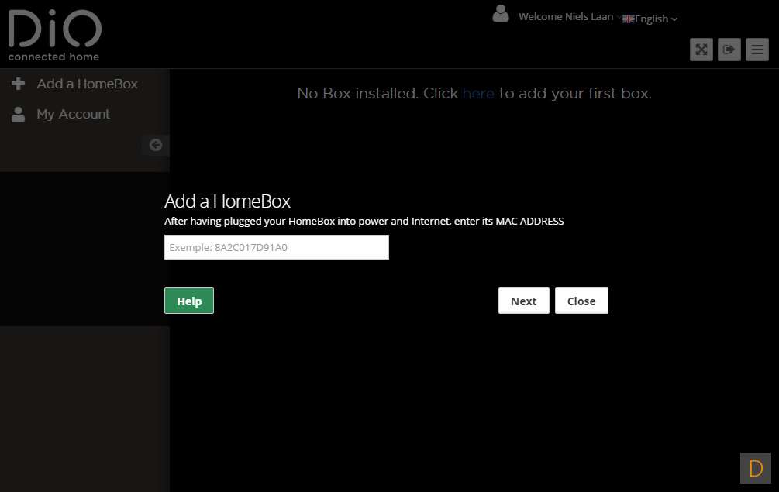779x492 pixels.
Task: Click the logout arrow icon
Action: pos(729,50)
